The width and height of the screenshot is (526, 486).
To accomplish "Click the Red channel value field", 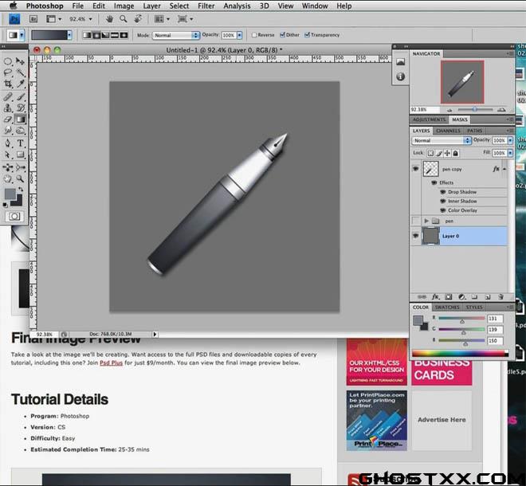I will (495, 319).
